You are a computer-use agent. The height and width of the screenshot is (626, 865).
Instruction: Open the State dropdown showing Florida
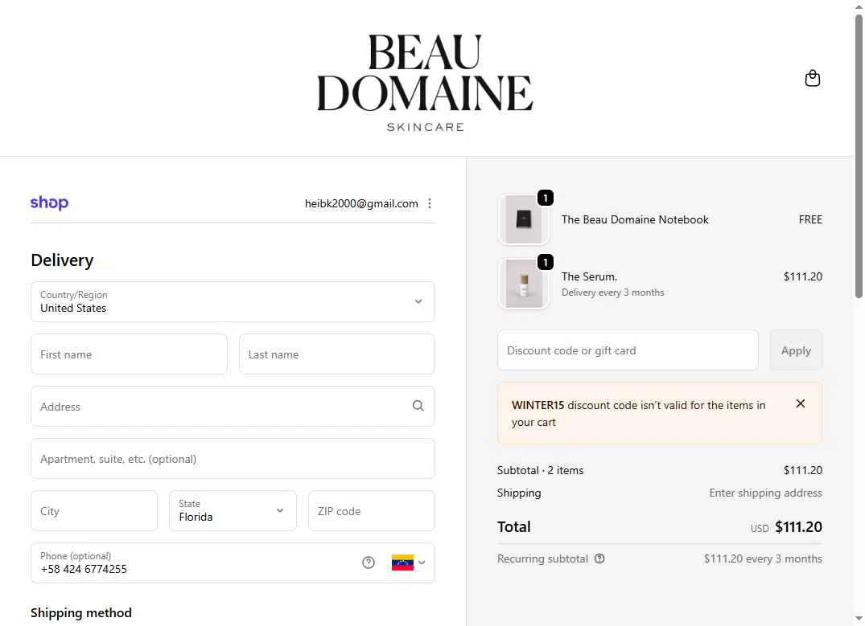[233, 511]
